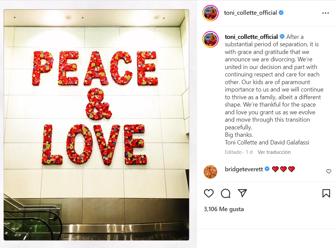Open bridgeteverett username link

coord(244,169)
